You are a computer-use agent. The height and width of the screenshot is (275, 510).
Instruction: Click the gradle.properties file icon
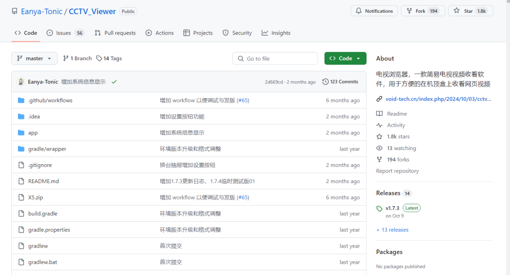[21, 230]
